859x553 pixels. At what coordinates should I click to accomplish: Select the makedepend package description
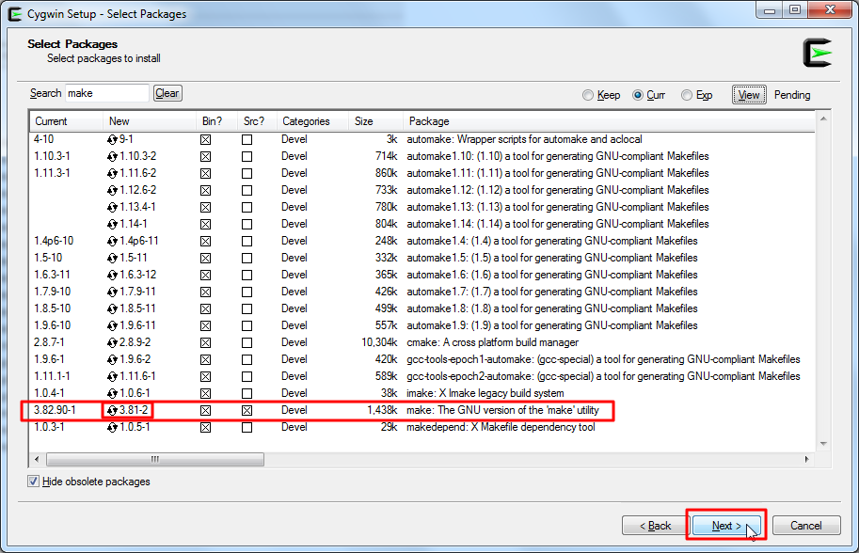click(501, 427)
